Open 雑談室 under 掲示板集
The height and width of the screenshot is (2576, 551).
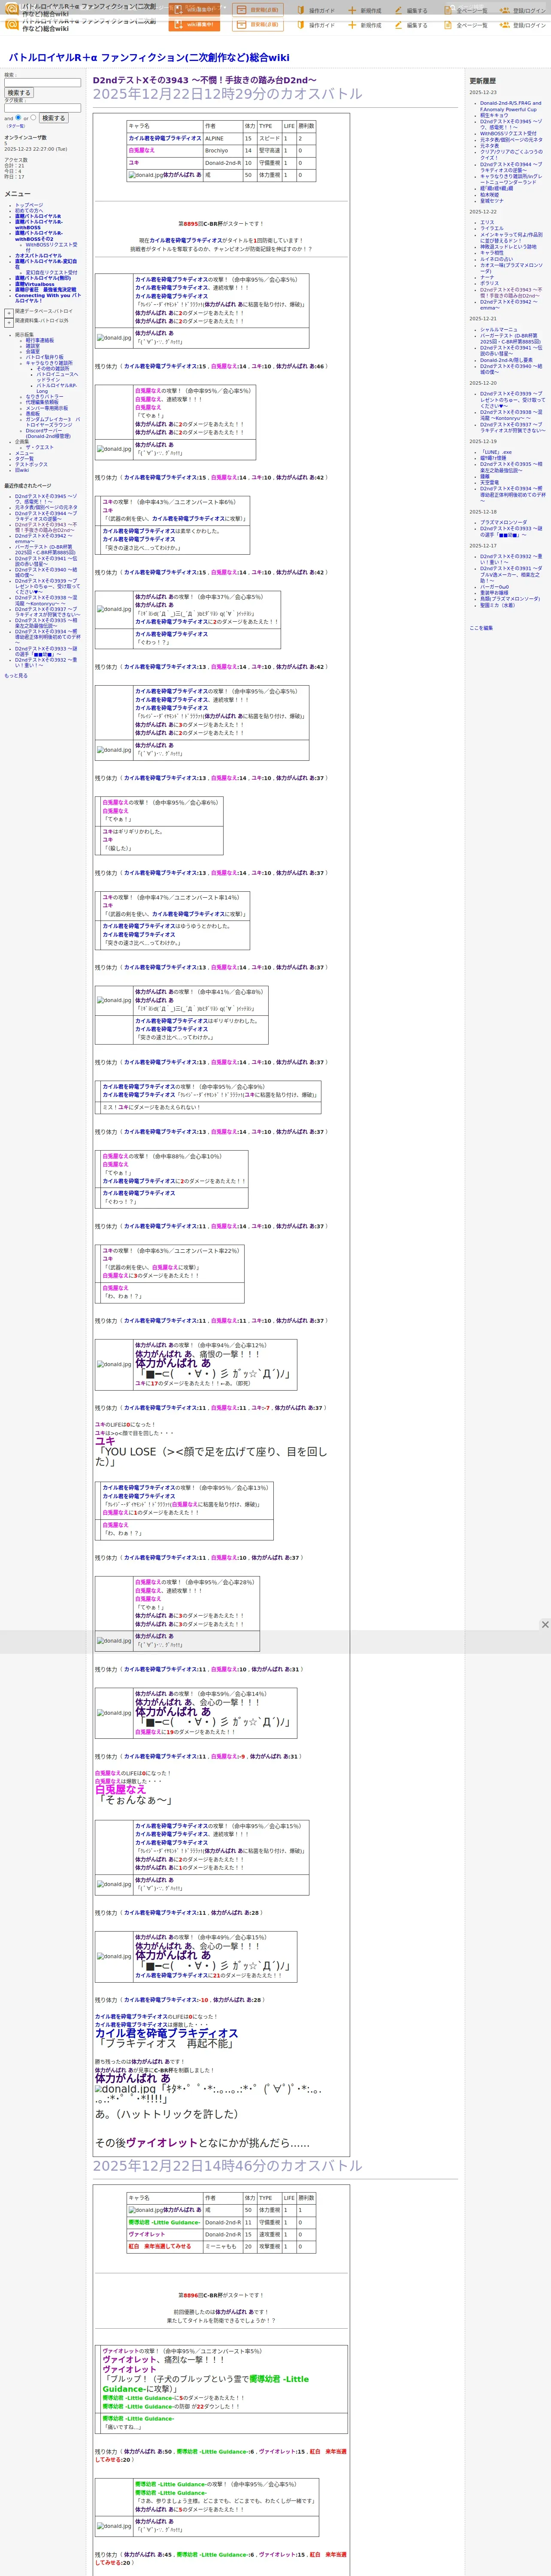coord(33,346)
